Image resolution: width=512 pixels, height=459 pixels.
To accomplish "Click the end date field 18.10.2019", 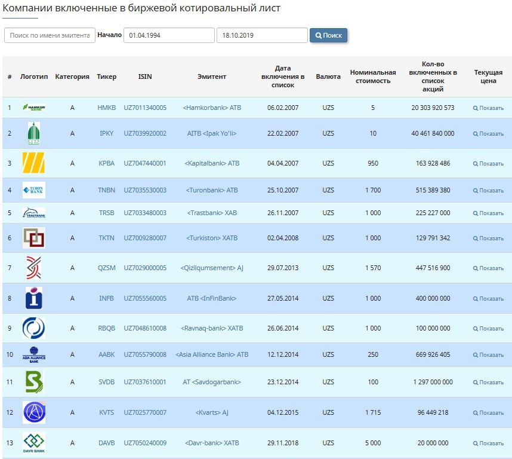I will pyautogui.click(x=262, y=35).
